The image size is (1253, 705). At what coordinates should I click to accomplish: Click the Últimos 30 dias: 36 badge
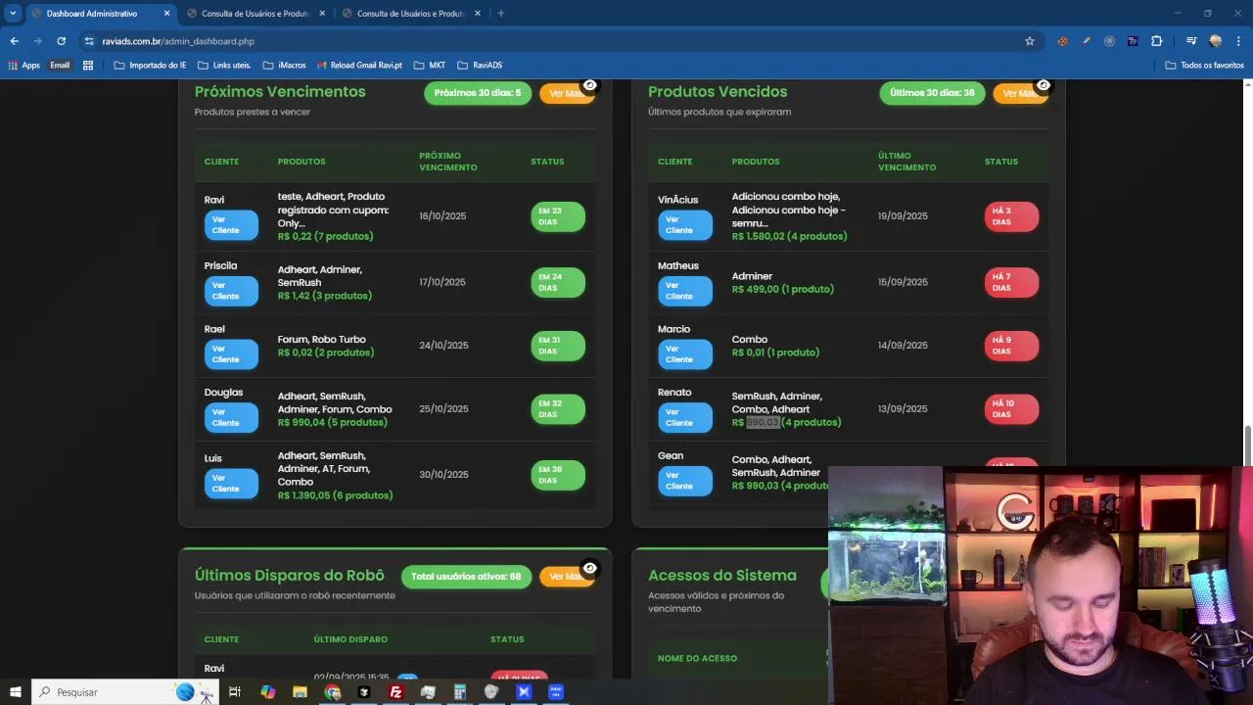coord(932,93)
